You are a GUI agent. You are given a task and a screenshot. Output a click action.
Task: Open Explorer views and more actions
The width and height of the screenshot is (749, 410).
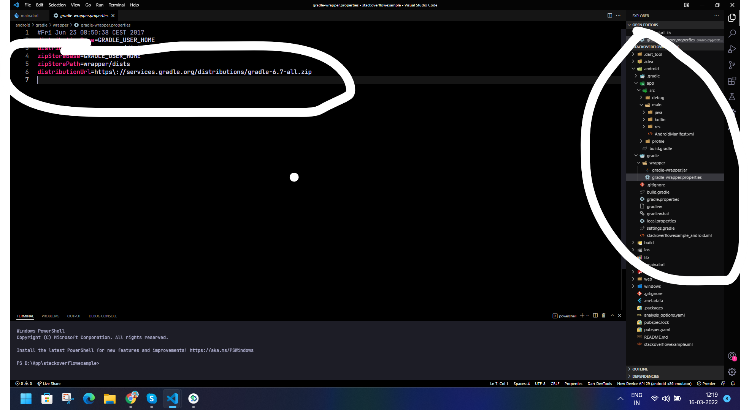coord(717,16)
